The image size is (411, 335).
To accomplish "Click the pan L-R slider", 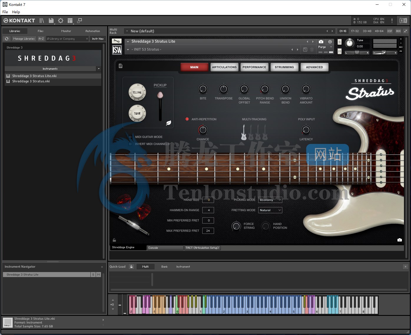I will pyautogui.click(x=357, y=53).
